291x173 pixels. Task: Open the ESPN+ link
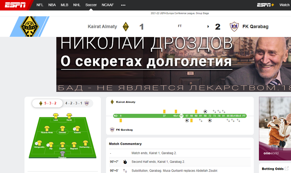point(265,5)
